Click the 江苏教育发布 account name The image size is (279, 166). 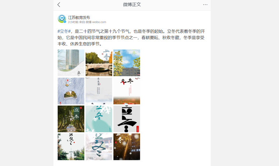click(x=79, y=17)
